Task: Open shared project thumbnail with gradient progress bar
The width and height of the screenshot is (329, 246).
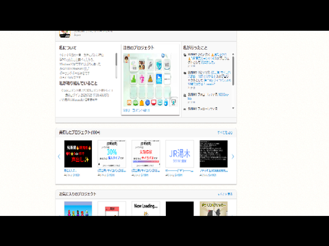Action: pyautogui.click(x=146, y=154)
